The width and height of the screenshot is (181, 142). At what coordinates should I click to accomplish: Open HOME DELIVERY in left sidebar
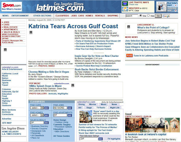click(10, 132)
